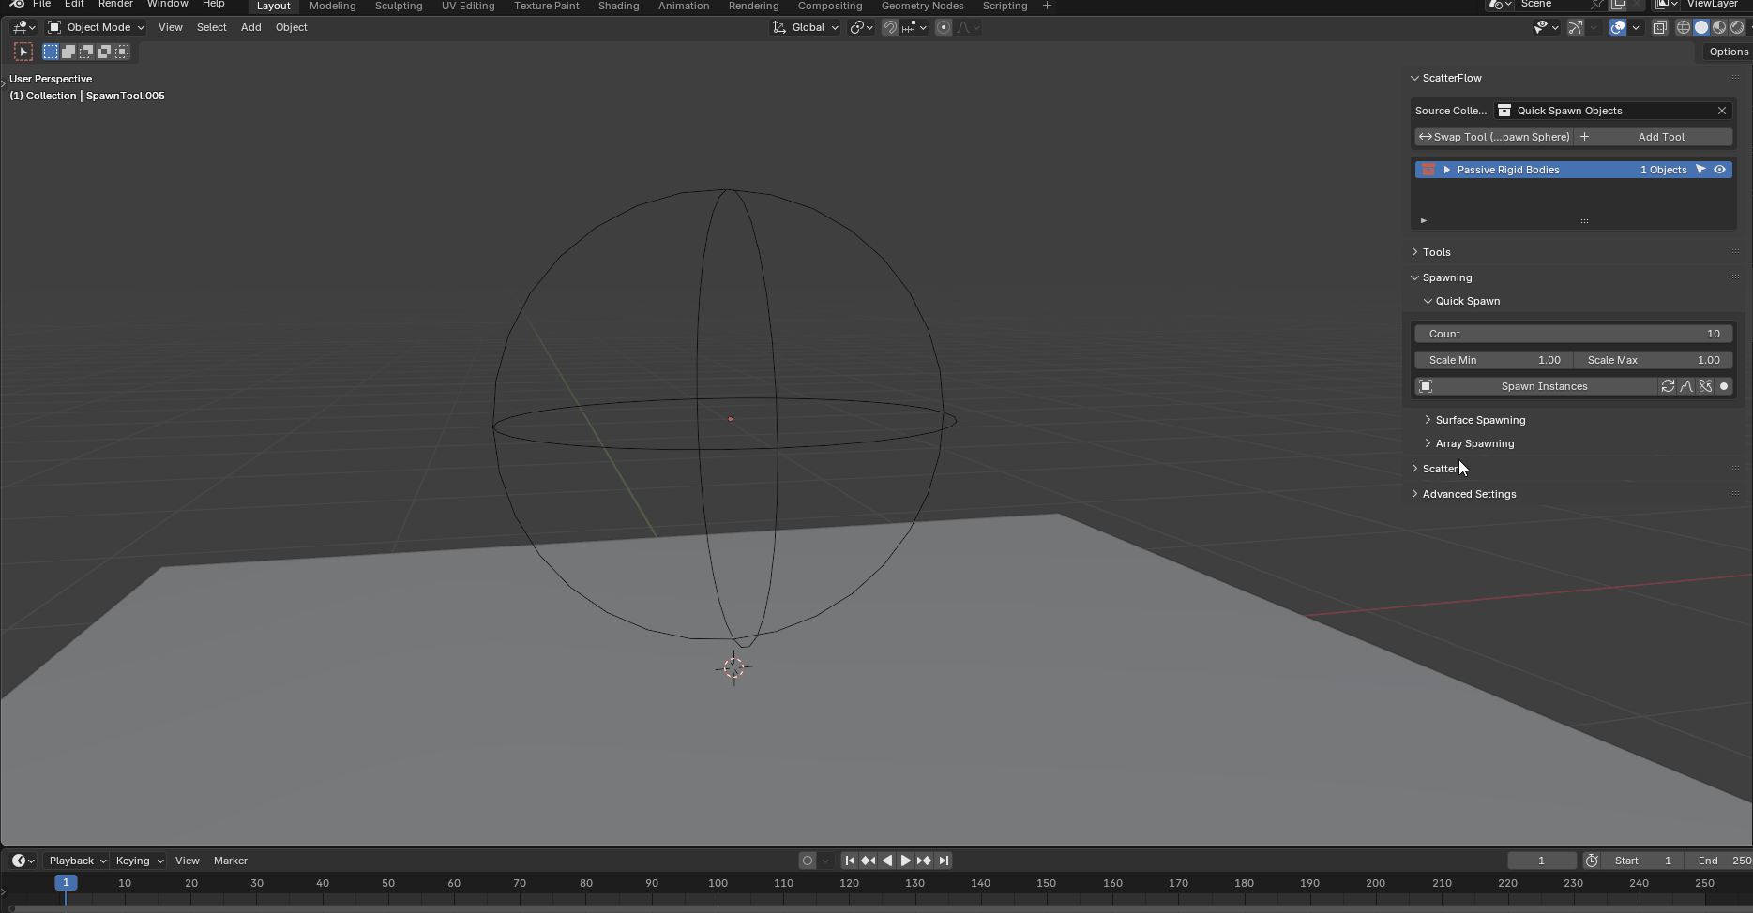
Task: Click the current frame number field
Action: click(1541, 861)
